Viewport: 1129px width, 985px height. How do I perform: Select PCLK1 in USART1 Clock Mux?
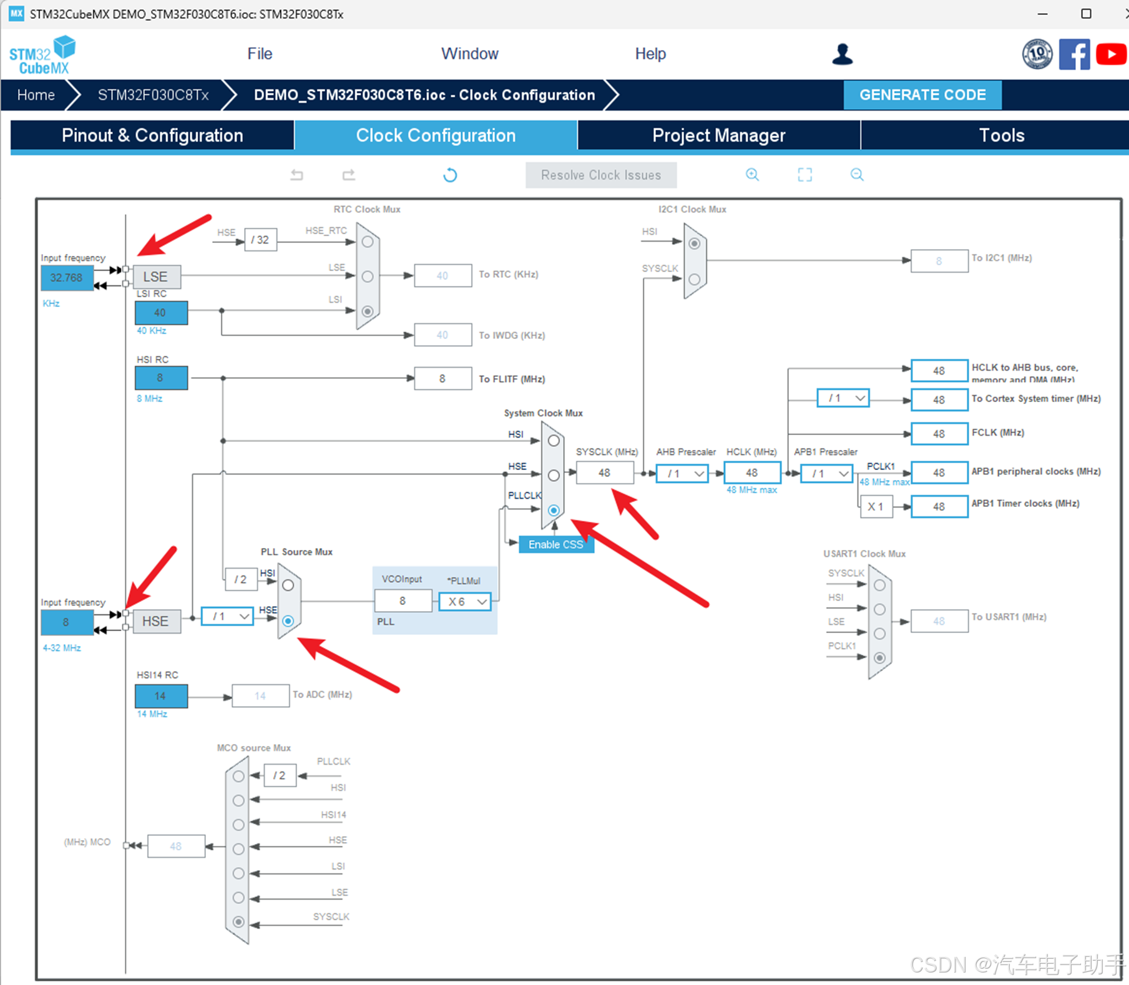coord(879,657)
